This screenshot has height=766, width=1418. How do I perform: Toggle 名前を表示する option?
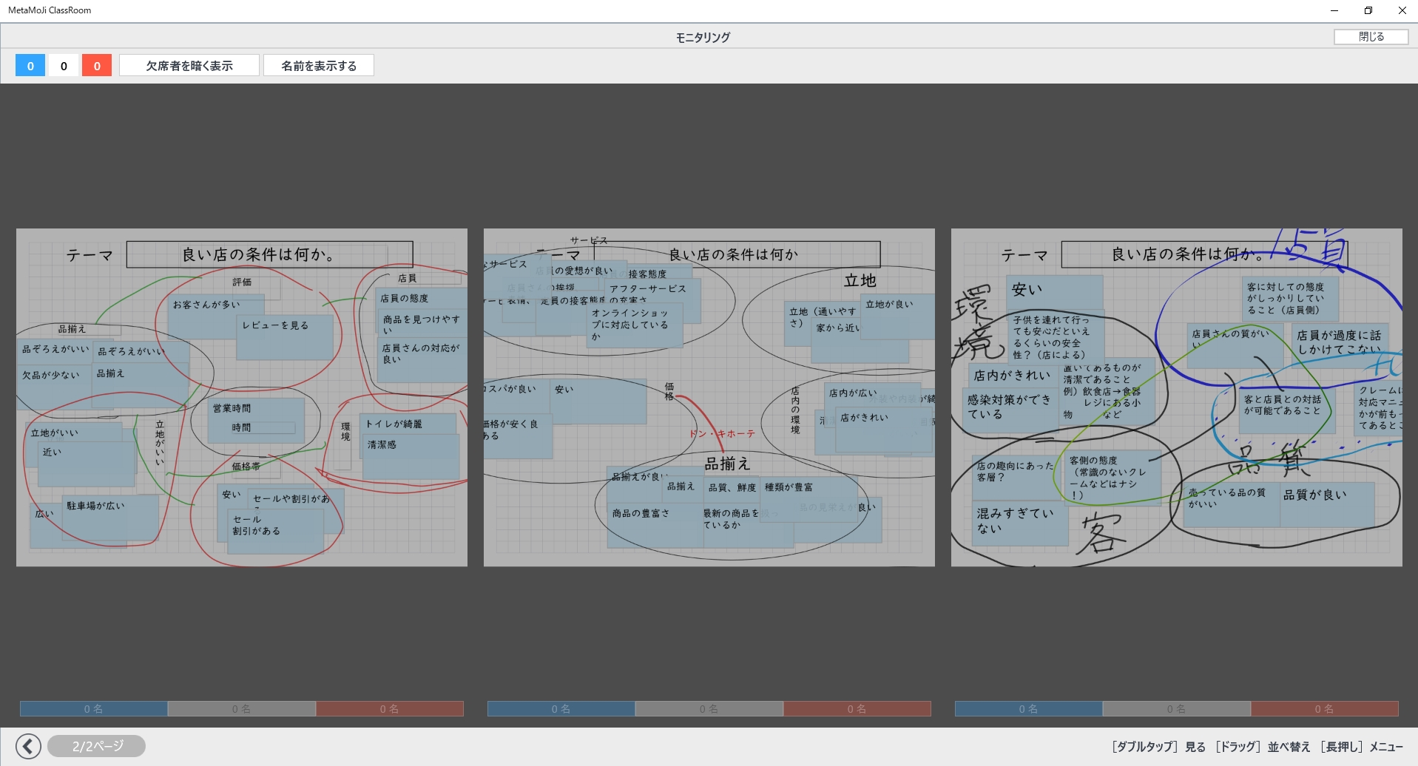(x=319, y=66)
